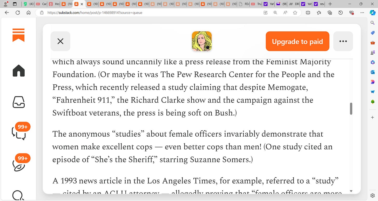Open Outlook sidebar icon

373,72
